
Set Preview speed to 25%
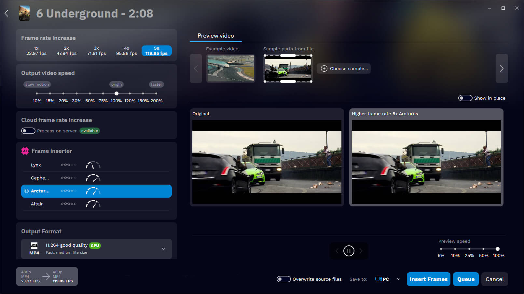469,249
